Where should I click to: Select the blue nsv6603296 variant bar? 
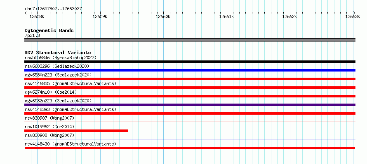pyautogui.click(x=190, y=70)
